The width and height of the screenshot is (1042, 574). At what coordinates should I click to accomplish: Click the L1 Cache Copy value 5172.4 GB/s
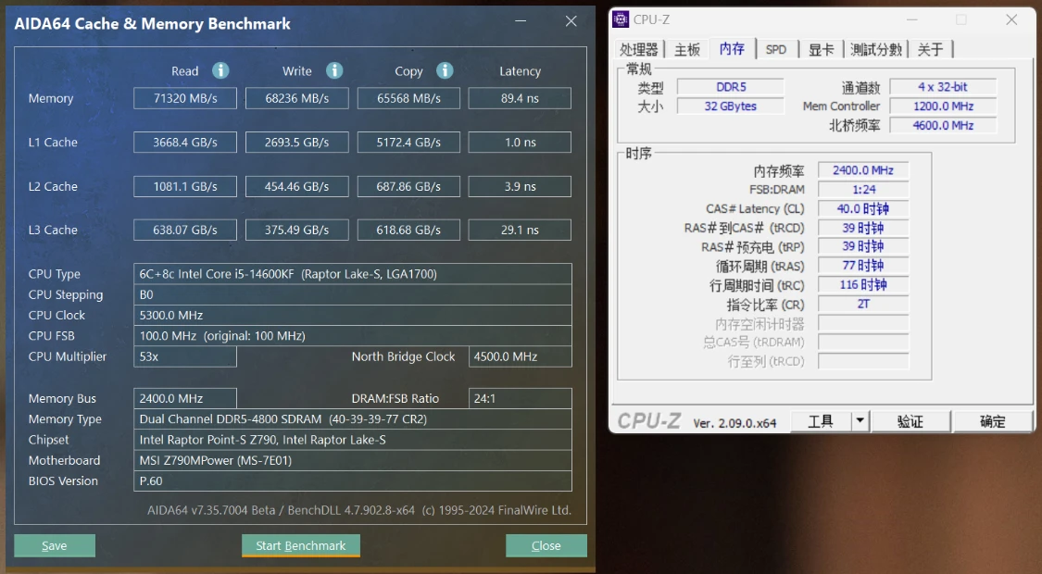(x=408, y=143)
